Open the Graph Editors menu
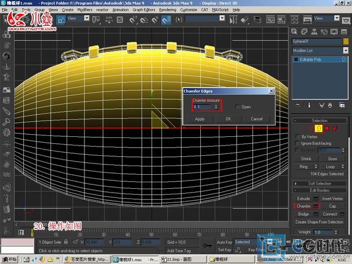 144,10
